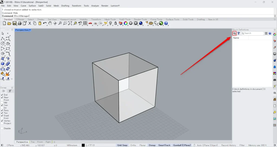Click the black layer color swatch in status bar
277x147 pixels.
pyautogui.click(x=83, y=145)
